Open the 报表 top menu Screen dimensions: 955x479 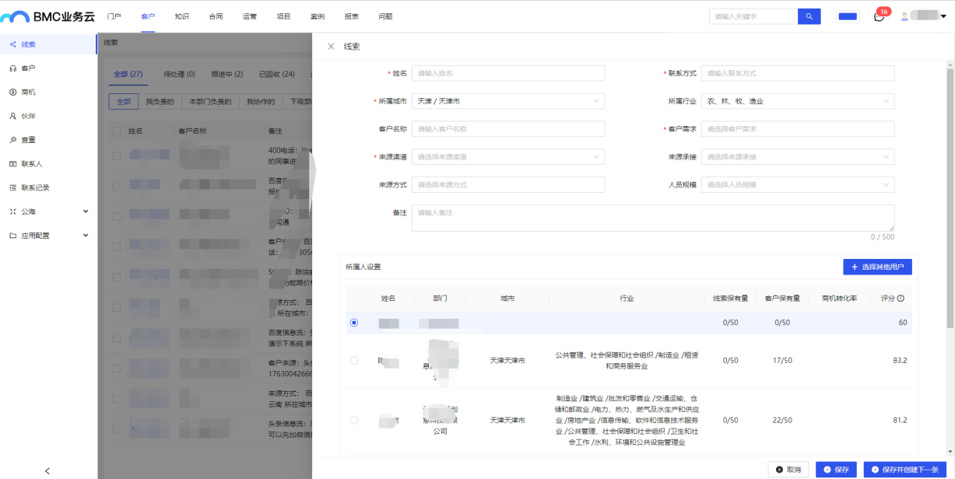click(352, 16)
